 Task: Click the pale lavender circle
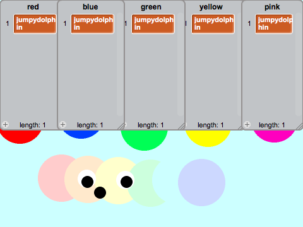(202, 183)
